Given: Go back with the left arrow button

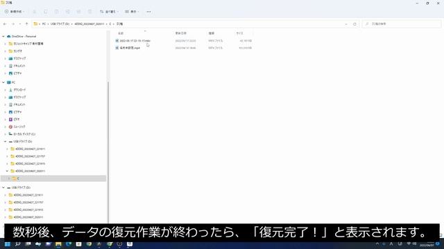Looking at the screenshot, I should point(5,24).
